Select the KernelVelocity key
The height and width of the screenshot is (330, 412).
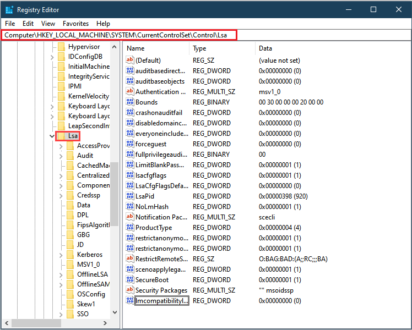pyautogui.click(x=88, y=96)
